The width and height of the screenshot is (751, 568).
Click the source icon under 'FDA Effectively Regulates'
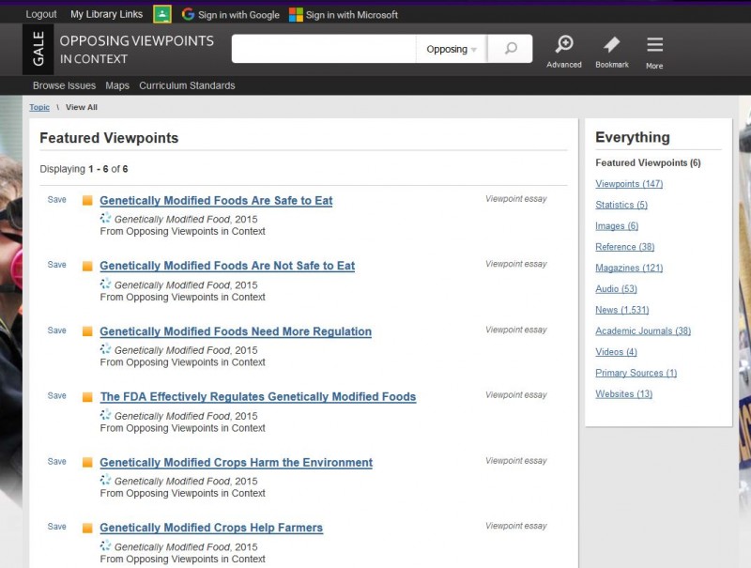(105, 415)
